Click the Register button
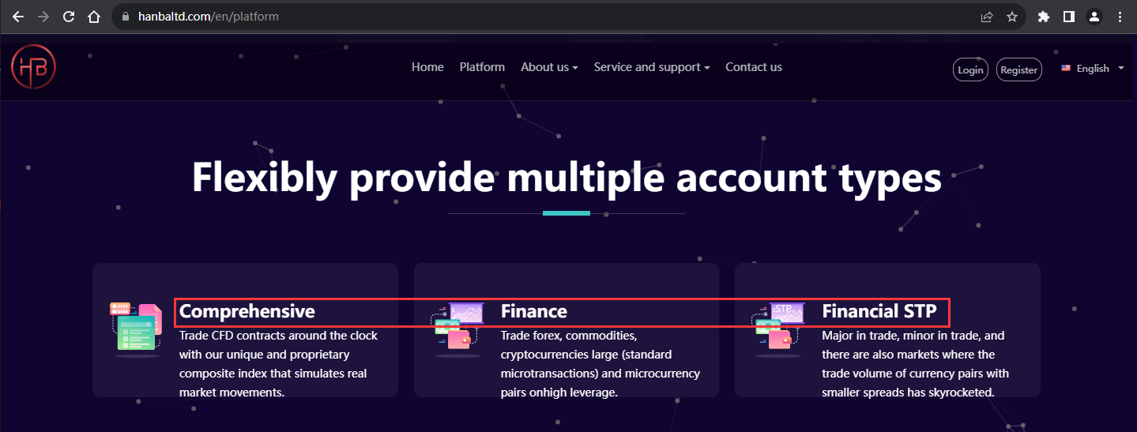1137x432 pixels. (1019, 69)
